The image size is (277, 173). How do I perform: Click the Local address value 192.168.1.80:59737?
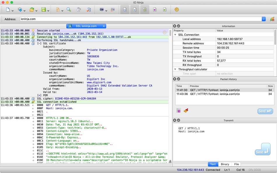[230, 39]
